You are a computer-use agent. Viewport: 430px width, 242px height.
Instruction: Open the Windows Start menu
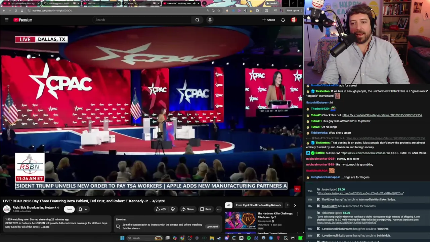tap(122, 238)
